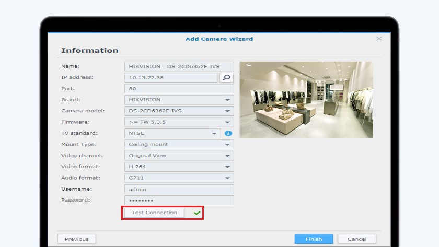This screenshot has height=247, width=439.
Task: Click into the camera Name field
Action: [179, 66]
